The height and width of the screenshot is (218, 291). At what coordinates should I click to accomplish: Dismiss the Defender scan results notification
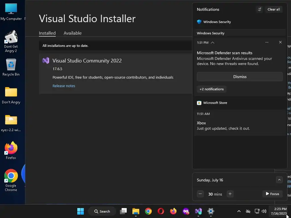(240, 77)
